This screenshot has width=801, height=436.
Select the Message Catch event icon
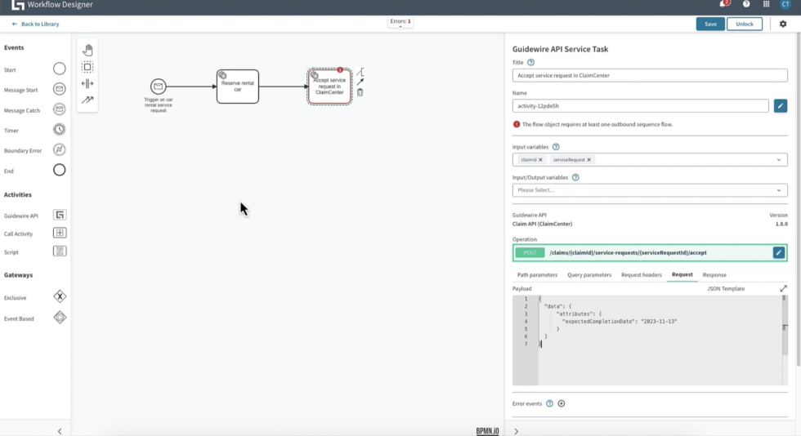59,109
